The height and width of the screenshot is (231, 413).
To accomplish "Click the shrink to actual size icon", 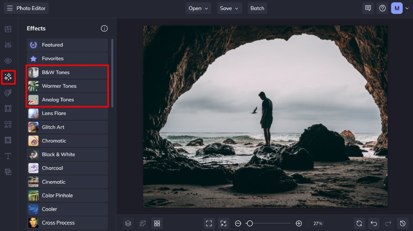I will click(x=224, y=224).
